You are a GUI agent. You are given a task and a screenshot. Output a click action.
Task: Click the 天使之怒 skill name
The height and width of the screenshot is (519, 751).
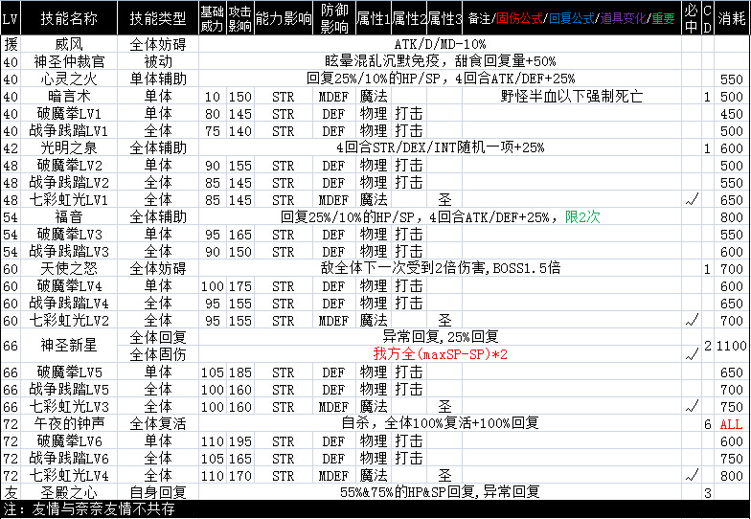pos(69,268)
